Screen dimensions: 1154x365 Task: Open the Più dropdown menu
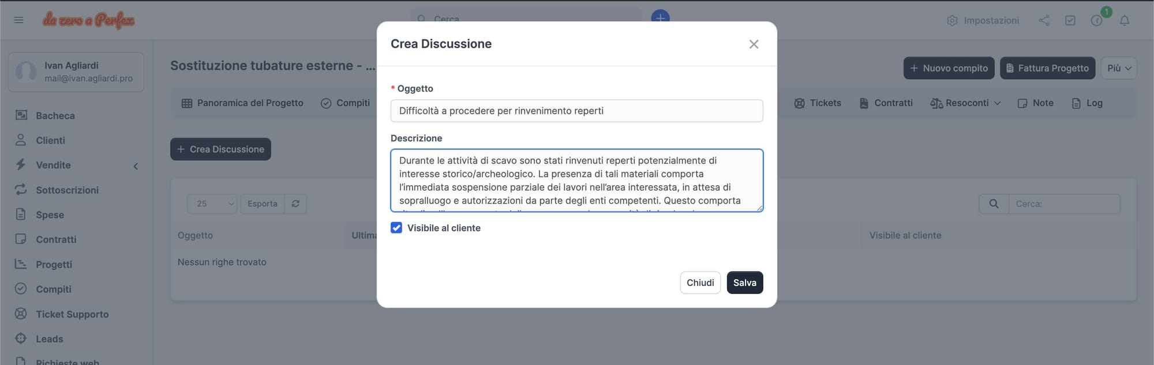pos(1118,68)
